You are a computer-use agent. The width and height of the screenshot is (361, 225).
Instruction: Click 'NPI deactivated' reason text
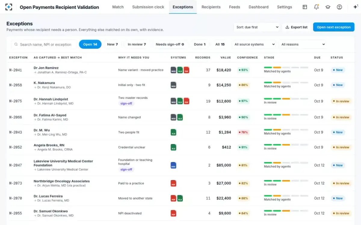[130, 213]
